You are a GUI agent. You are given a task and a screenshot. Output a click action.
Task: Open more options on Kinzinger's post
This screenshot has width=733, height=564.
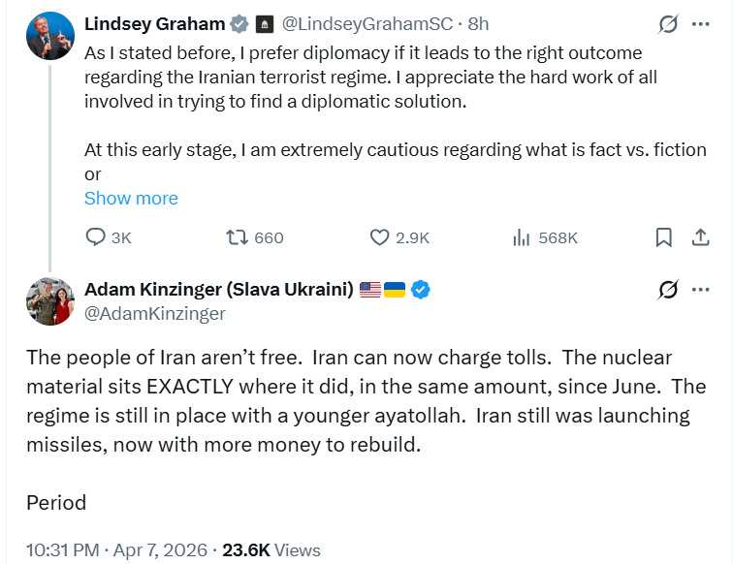tap(700, 289)
